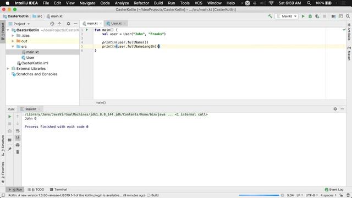Open the 4: Run tool window button
This screenshot has height=198, width=352.
pos(15,189)
